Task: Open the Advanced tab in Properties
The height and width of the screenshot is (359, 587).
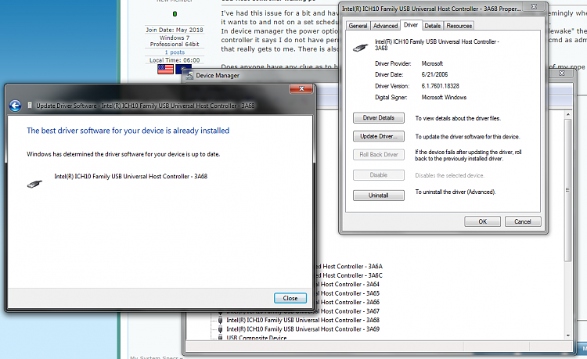Action: tap(385, 26)
